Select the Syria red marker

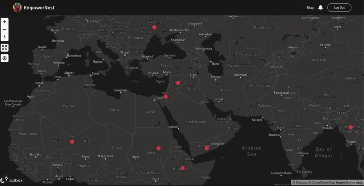click(x=178, y=83)
